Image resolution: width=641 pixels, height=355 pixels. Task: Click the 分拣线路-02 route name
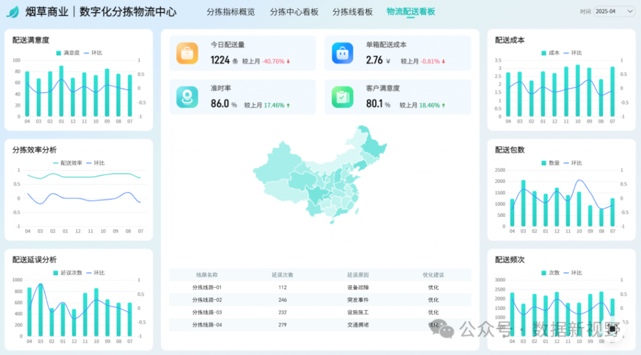[x=207, y=300]
